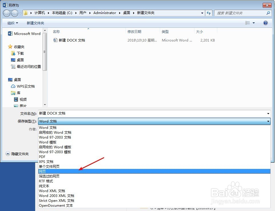The image size is (275, 211).
Task: Click the Forward navigation arrow button
Action: pos(15,13)
